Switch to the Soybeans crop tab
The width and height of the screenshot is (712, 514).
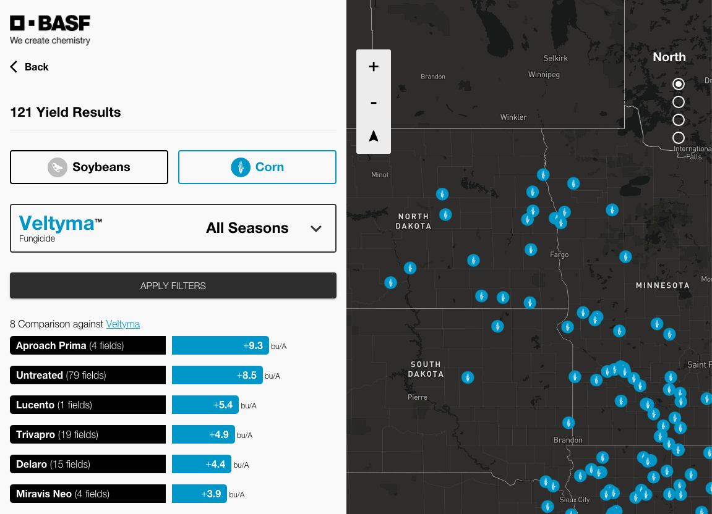click(89, 167)
